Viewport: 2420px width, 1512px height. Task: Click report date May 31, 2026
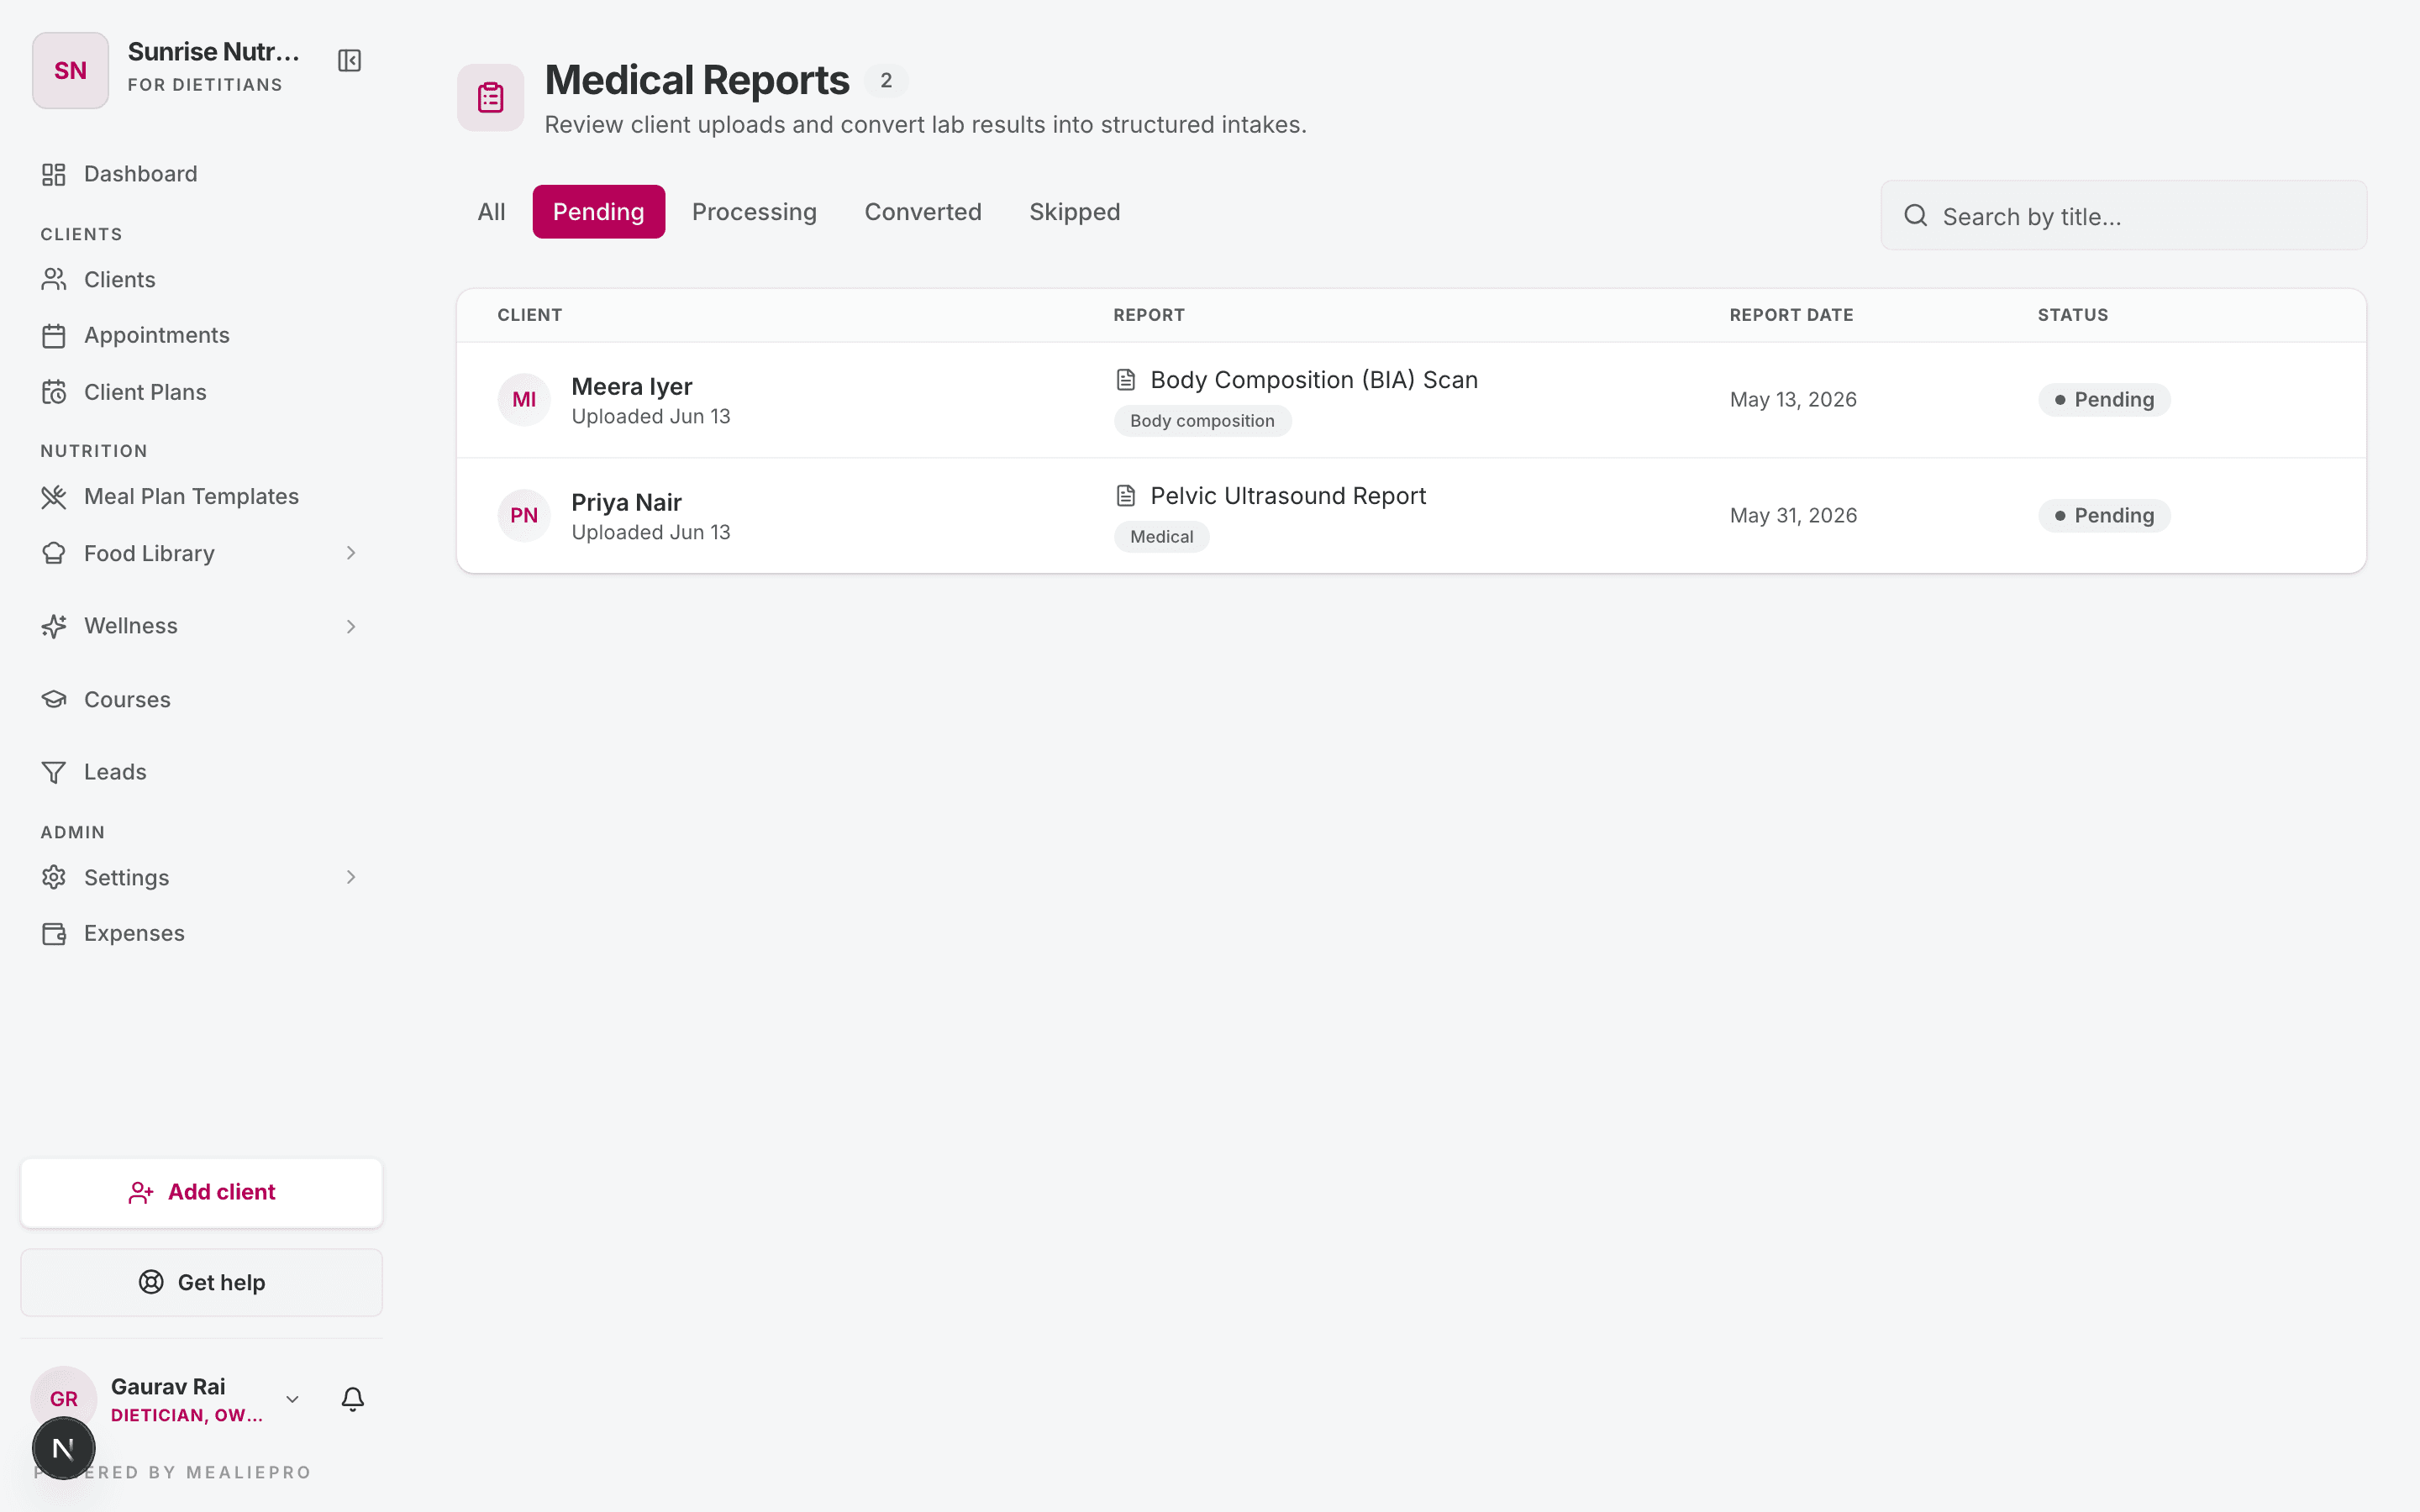click(1793, 516)
